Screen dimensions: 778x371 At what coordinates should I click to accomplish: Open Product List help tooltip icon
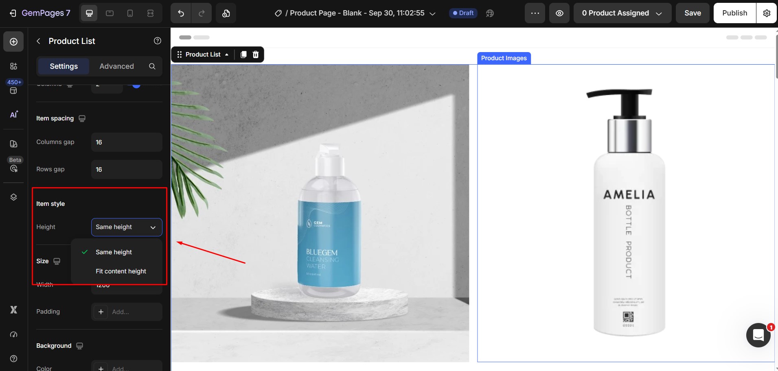click(x=158, y=41)
